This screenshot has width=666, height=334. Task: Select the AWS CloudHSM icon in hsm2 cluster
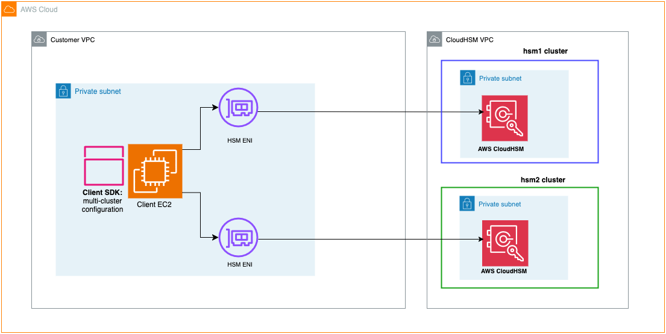coord(505,243)
